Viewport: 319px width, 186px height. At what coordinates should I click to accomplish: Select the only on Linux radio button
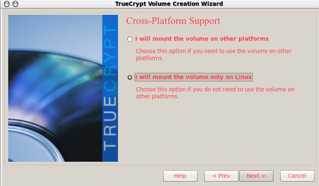click(x=130, y=77)
